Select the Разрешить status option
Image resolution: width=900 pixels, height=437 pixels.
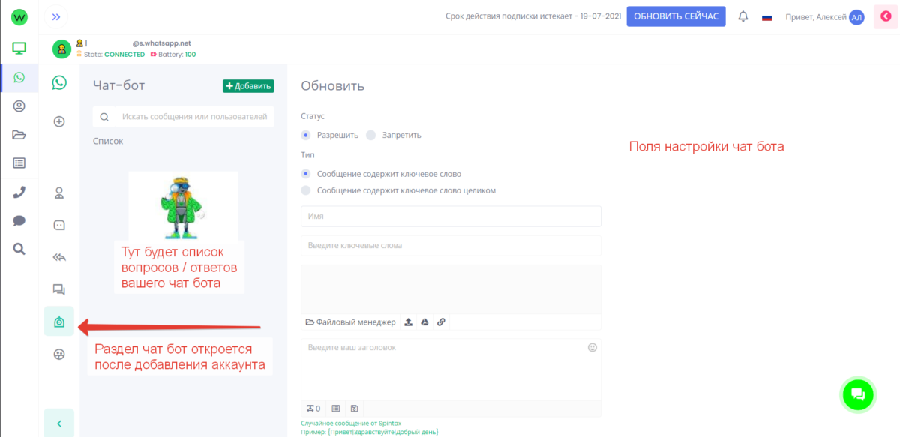point(306,135)
